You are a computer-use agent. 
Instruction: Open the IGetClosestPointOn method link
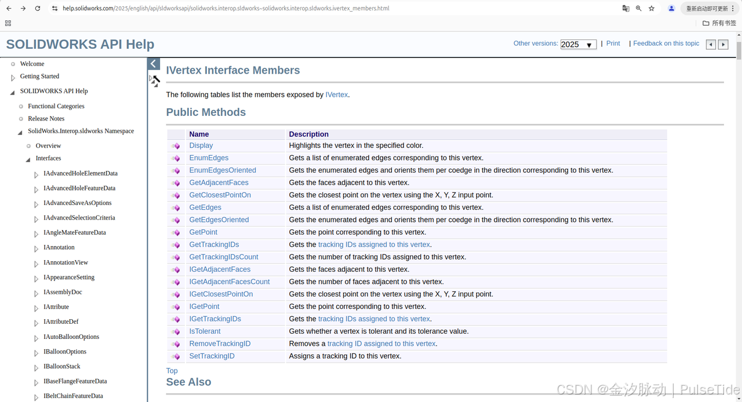[221, 294]
